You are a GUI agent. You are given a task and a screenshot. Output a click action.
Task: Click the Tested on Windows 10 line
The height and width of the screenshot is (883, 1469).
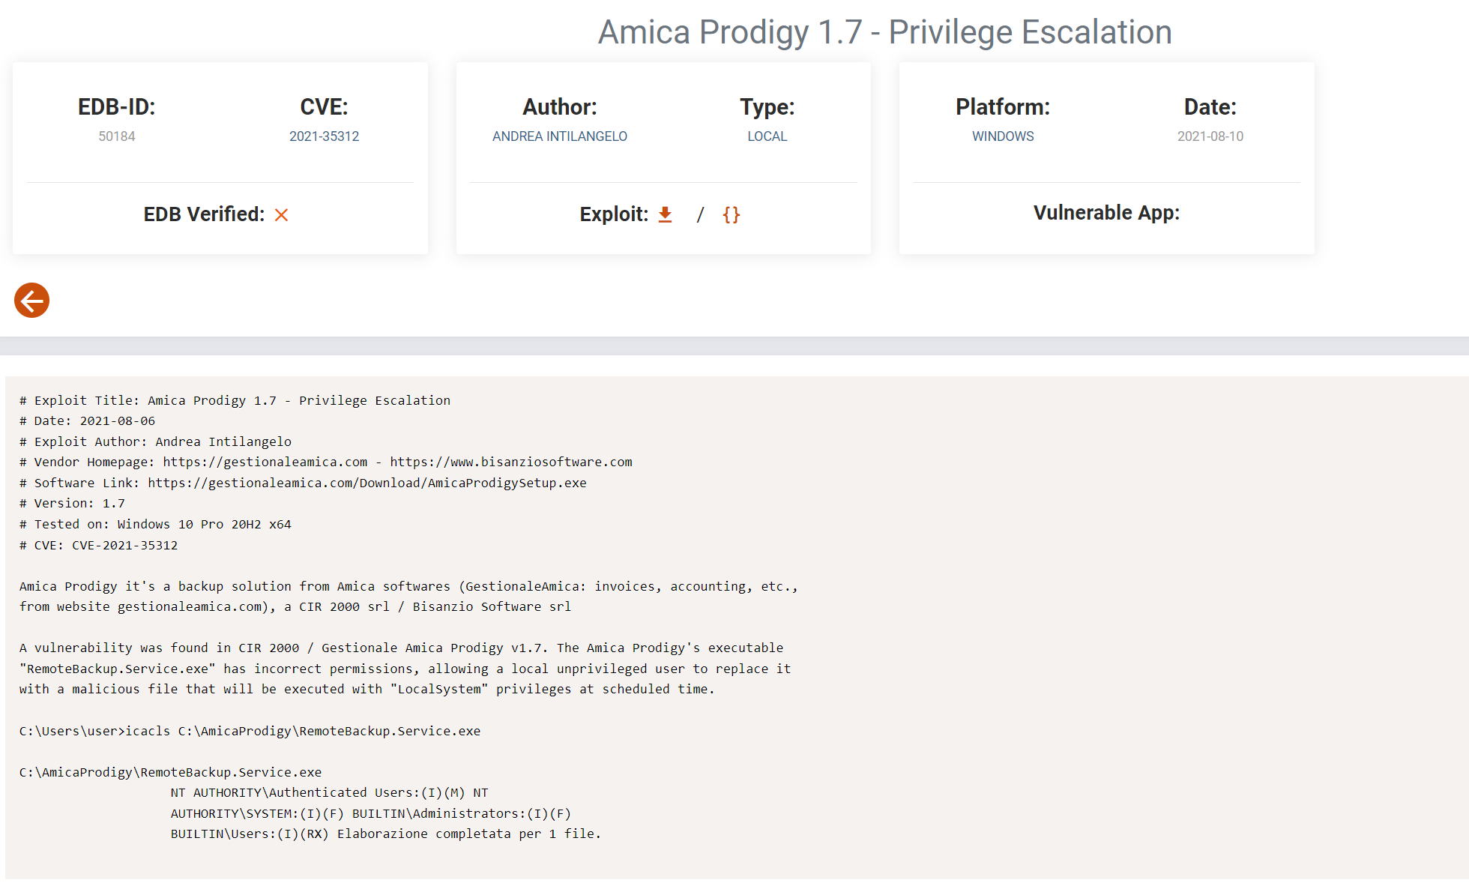tap(155, 524)
